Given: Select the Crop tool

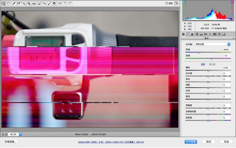Looking at the screenshot, I should click(x=29, y=4).
